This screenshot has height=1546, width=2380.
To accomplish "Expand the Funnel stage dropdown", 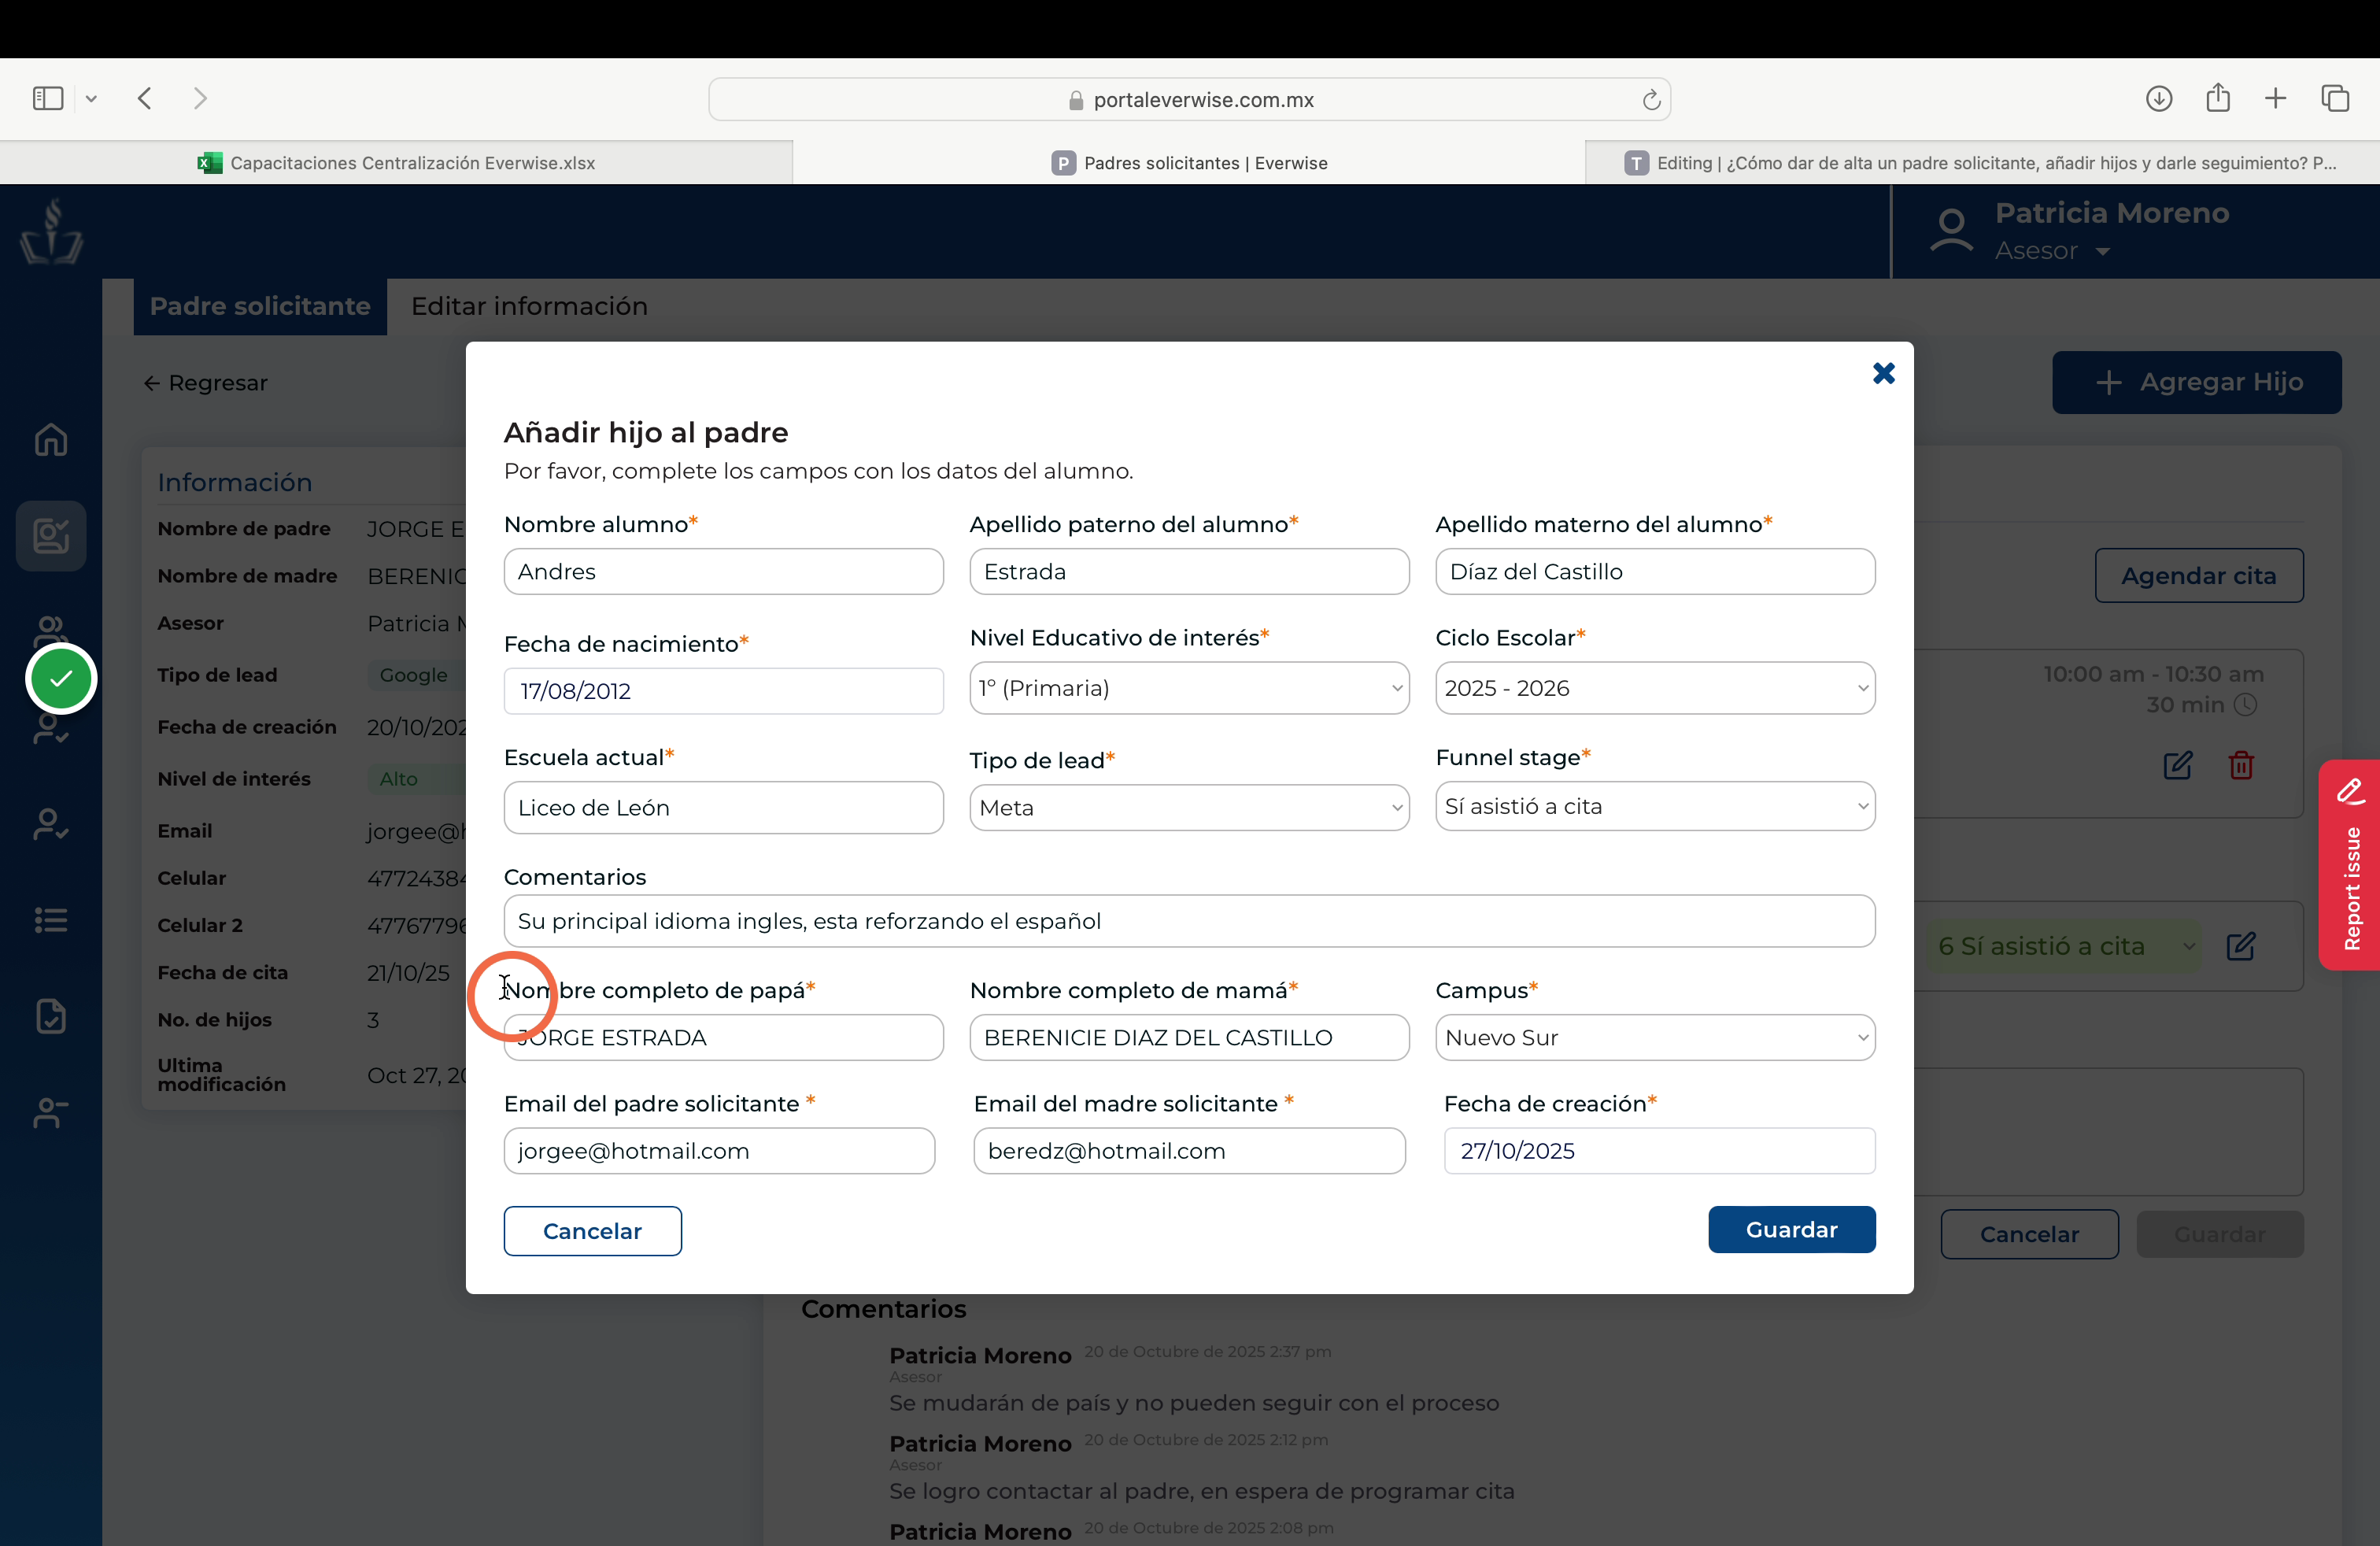I will [1655, 806].
